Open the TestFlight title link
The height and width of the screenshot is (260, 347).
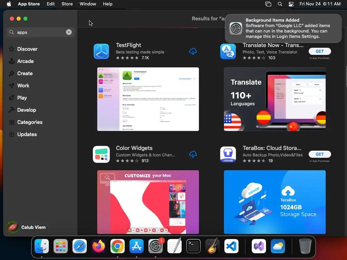(128, 45)
